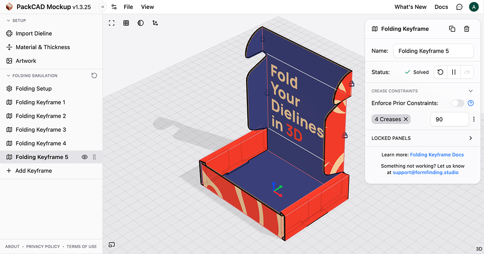Image resolution: width=484 pixels, height=254 pixels.
Task: Duplicate the Folding Keyframe with copy icon
Action: pyautogui.click(x=452, y=29)
